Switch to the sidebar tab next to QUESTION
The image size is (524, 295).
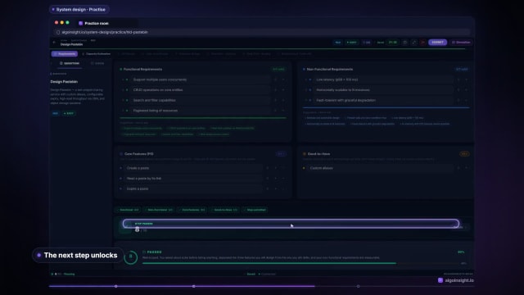pos(97,63)
